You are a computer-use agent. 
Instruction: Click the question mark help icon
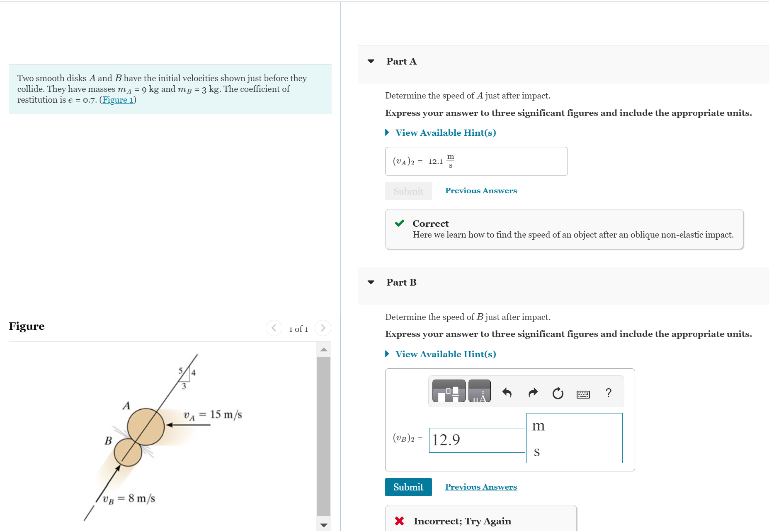tap(608, 392)
